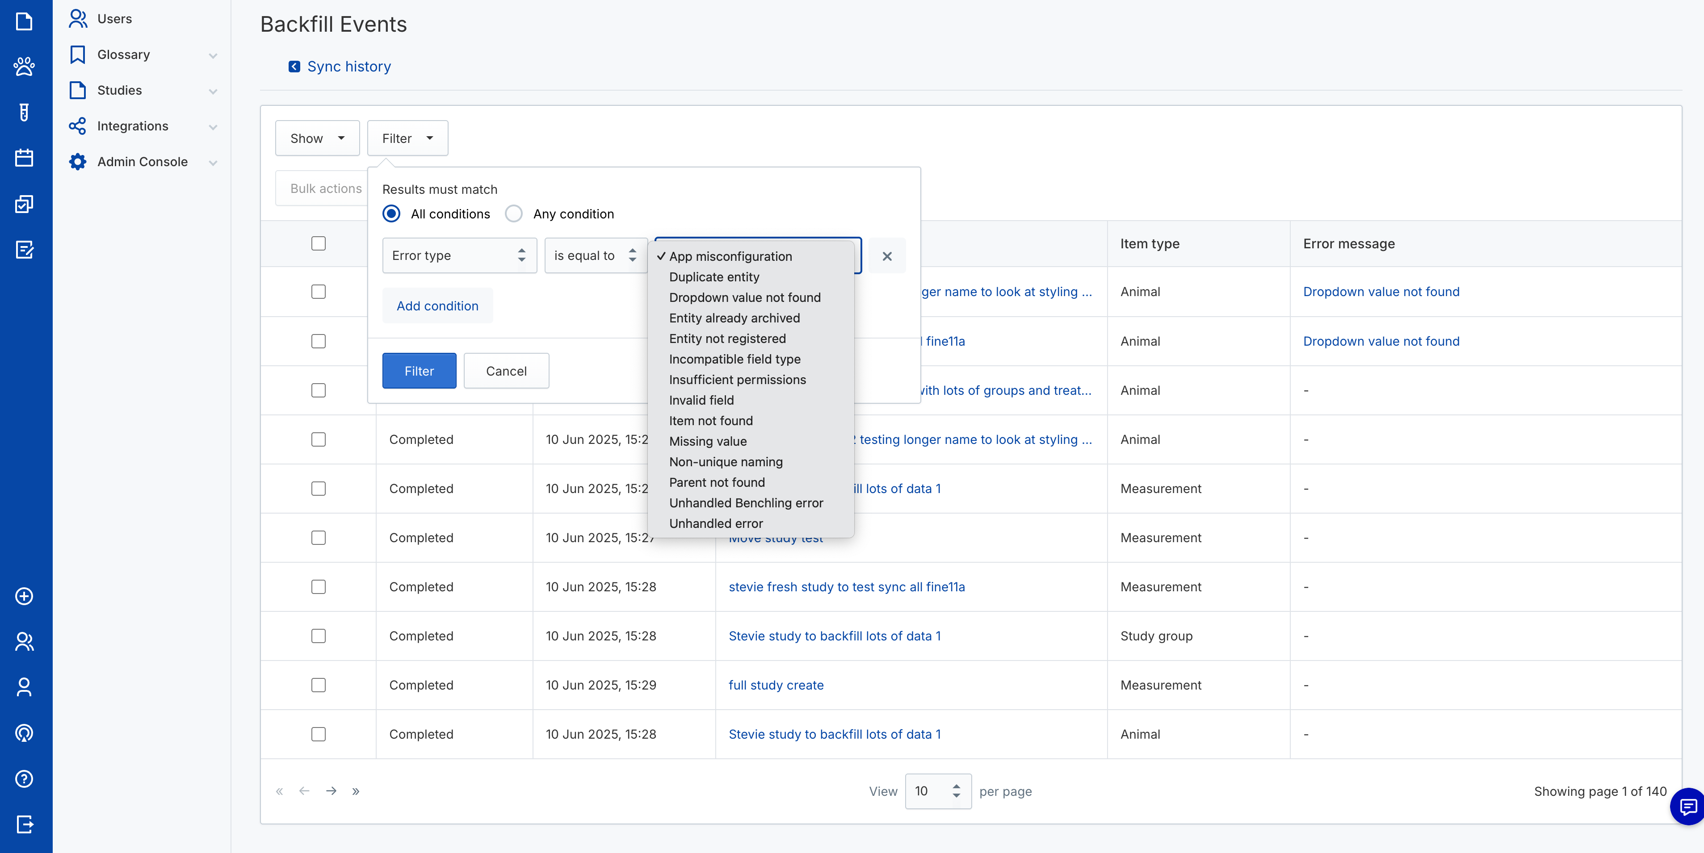The height and width of the screenshot is (853, 1704).
Task: Open the chat bubble widget
Action: pyautogui.click(x=1687, y=806)
